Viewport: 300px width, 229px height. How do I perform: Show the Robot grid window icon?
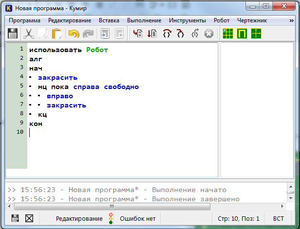pyautogui.click(x=228, y=34)
